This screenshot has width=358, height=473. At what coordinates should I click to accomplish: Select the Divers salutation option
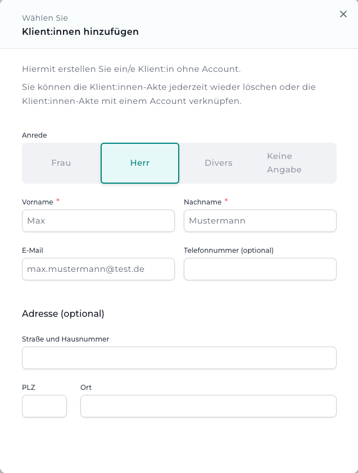pos(218,163)
